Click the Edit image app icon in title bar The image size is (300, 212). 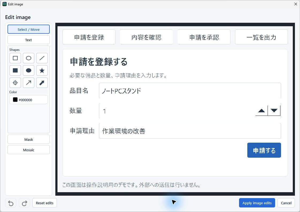[4, 4]
